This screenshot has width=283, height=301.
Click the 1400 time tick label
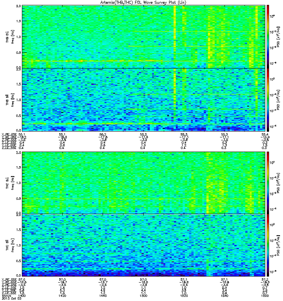point(22,296)
